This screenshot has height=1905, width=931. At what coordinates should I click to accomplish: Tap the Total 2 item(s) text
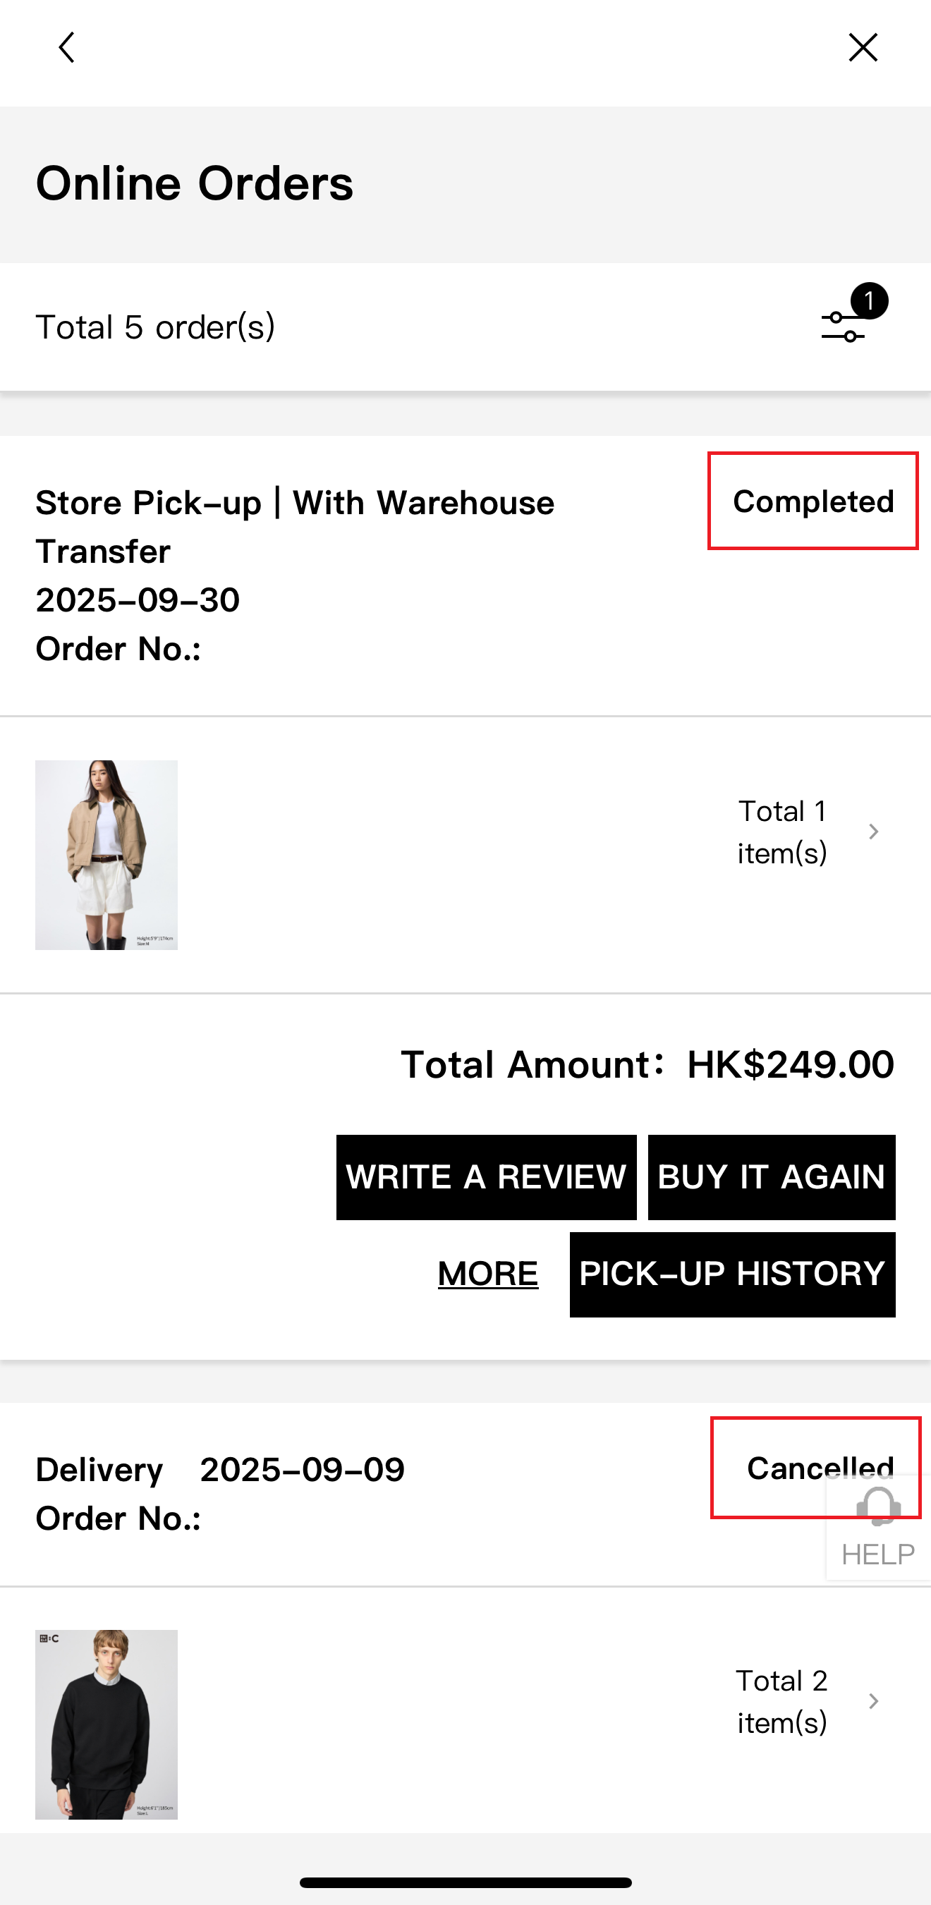781,1702
